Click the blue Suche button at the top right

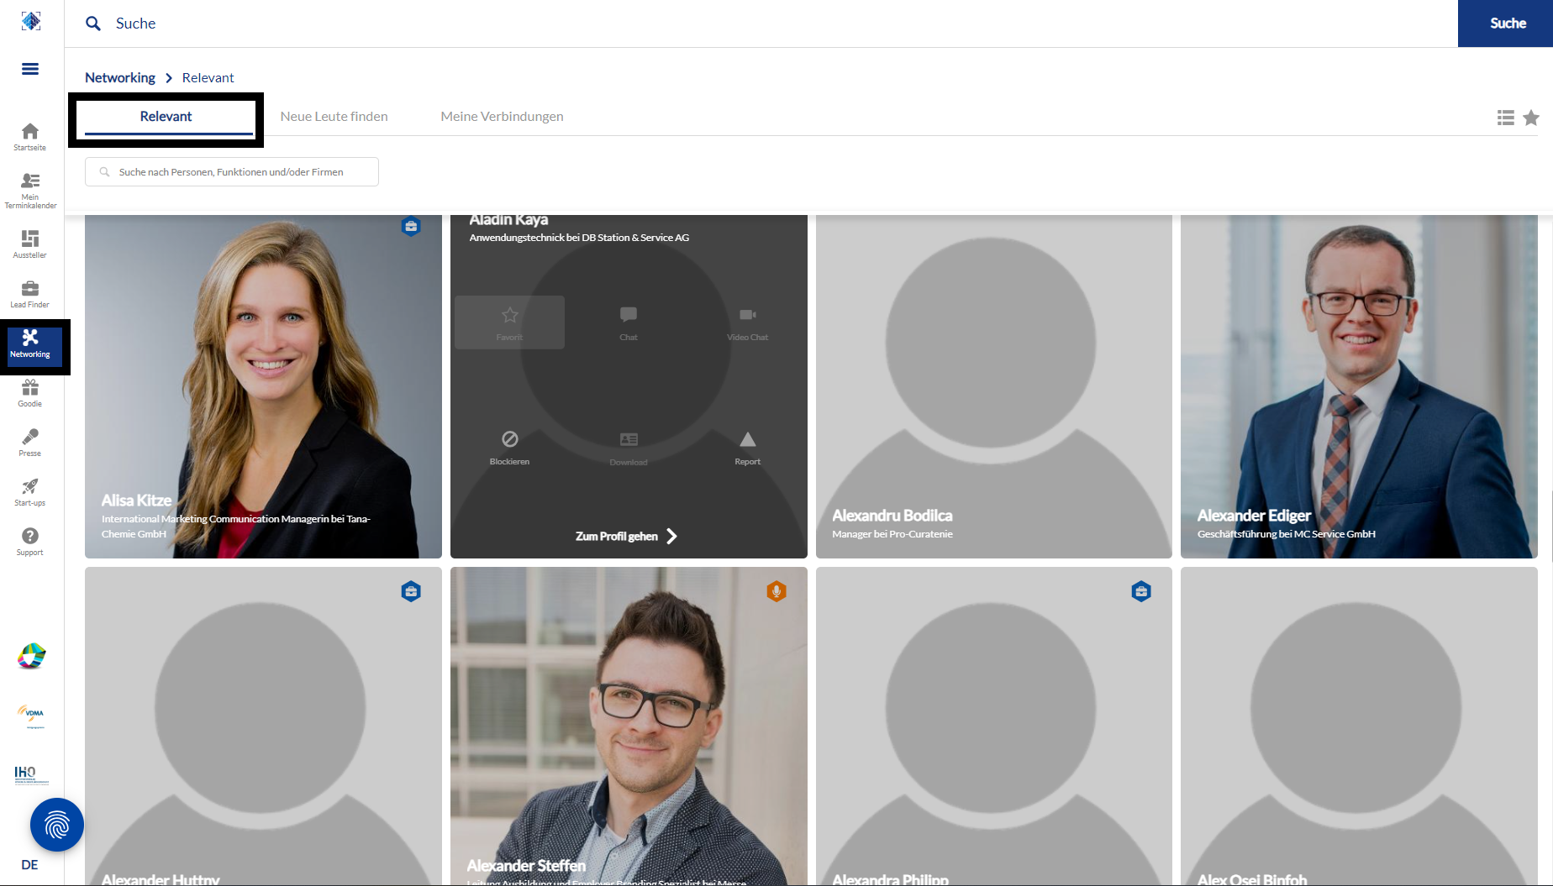[1505, 24]
